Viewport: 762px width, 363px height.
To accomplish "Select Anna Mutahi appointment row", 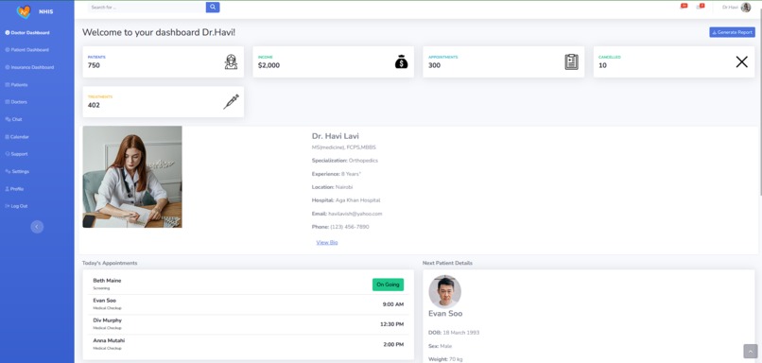I will pyautogui.click(x=248, y=344).
